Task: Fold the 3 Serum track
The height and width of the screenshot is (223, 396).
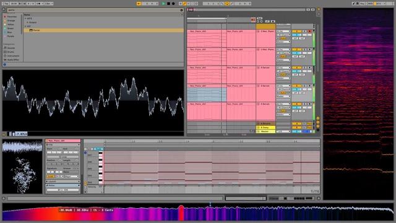Action: tap(259, 86)
